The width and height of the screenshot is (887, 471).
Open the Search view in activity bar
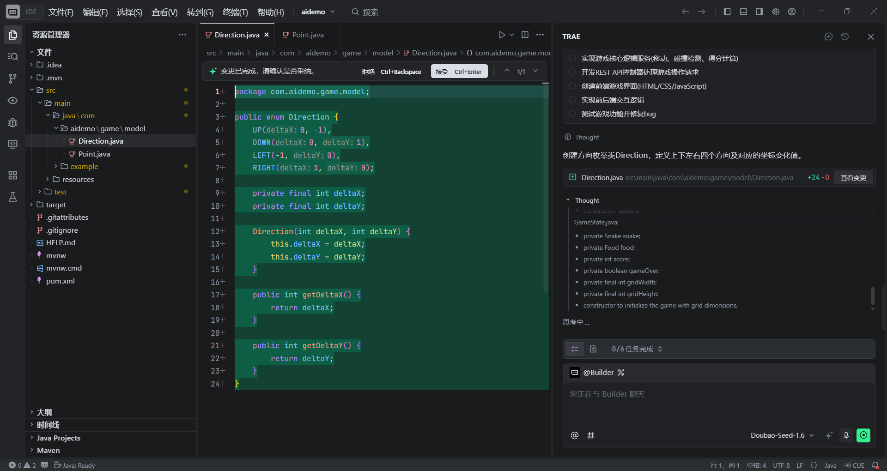12,56
